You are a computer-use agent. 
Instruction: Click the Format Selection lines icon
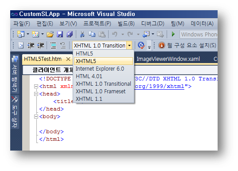[x=53, y=45]
